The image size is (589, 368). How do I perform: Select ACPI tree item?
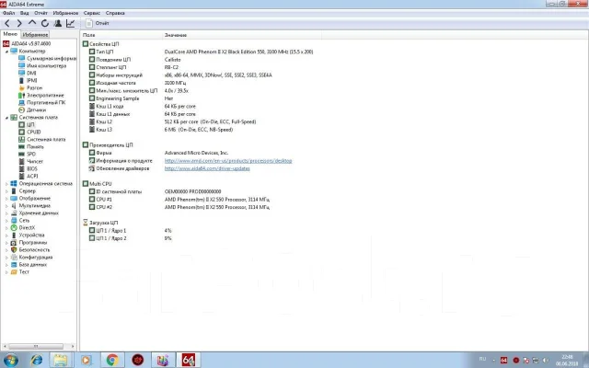tap(32, 176)
